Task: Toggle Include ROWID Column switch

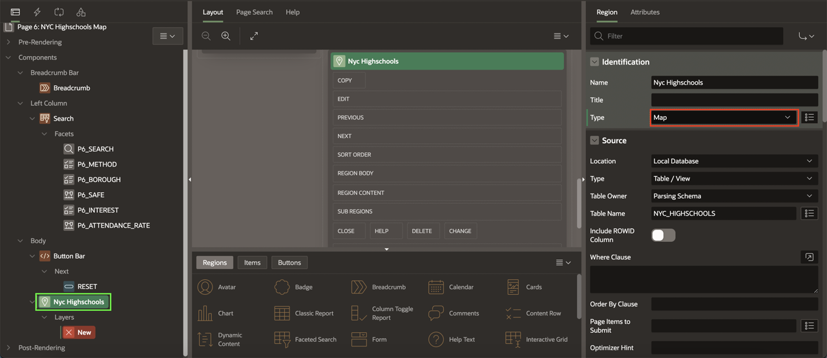Action: tap(664, 235)
